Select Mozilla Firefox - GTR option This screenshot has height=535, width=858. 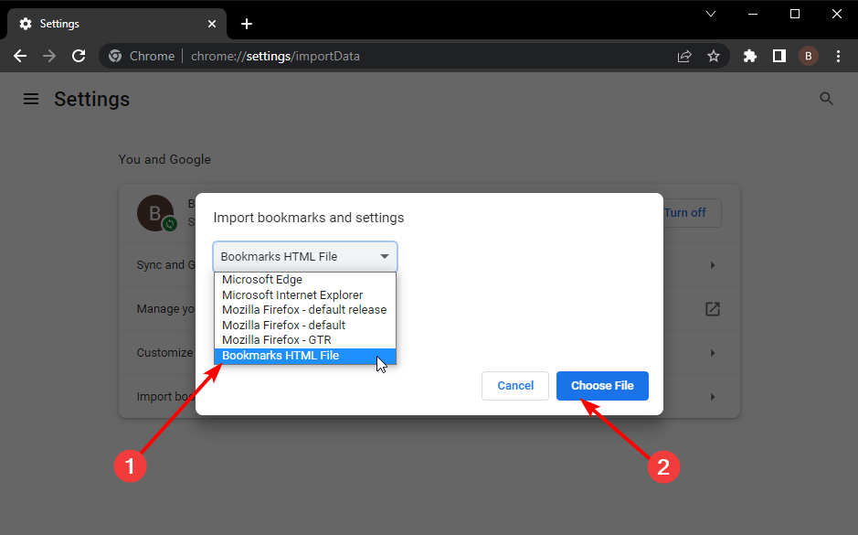305,339
